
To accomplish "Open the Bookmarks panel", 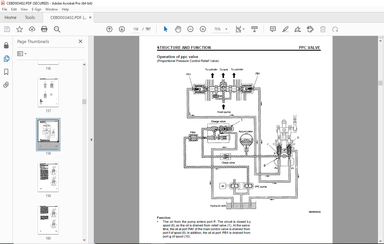I will tap(6, 72).
